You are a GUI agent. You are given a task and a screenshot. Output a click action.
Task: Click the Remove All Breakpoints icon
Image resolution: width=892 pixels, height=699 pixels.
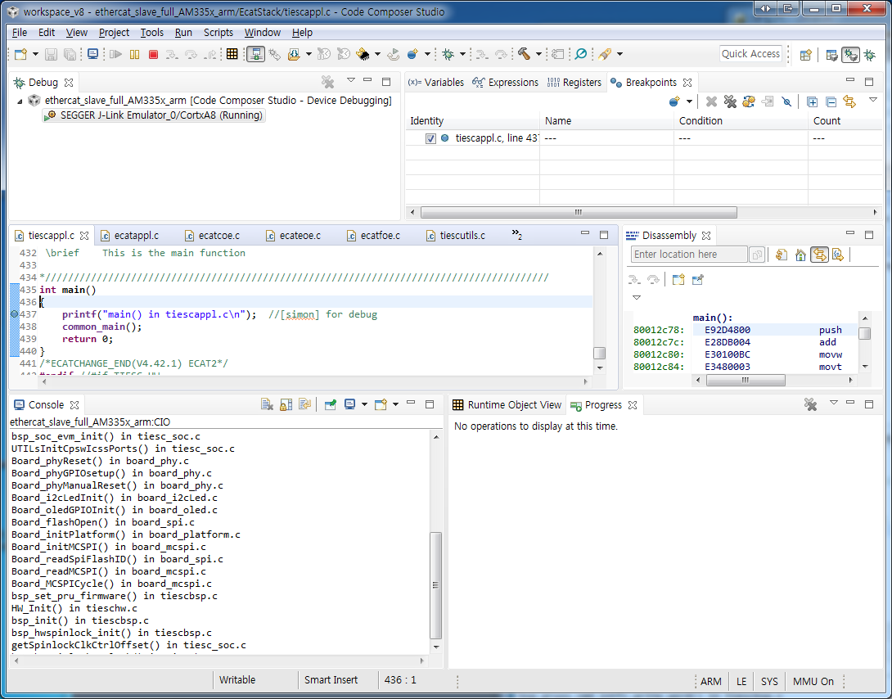730,101
